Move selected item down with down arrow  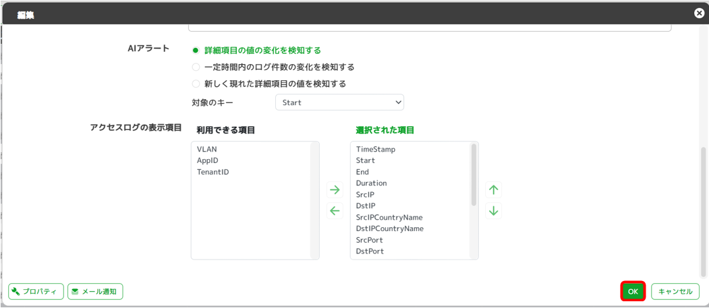[x=493, y=211]
